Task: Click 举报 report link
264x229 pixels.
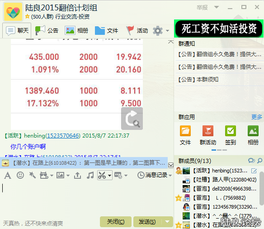Action: click(x=202, y=7)
